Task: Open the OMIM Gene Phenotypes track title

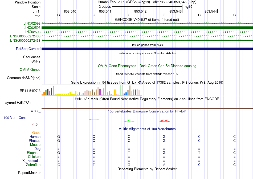Action: (x=147, y=66)
